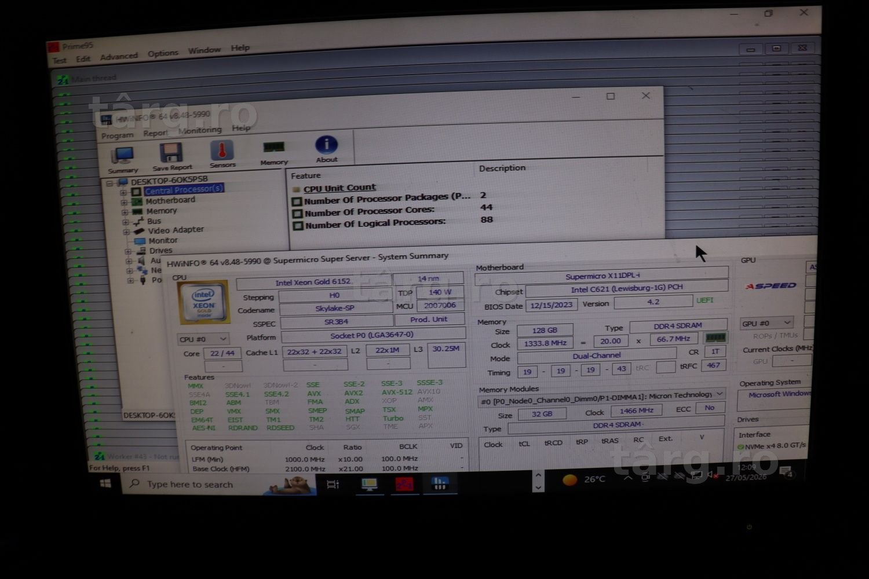Open the Test menu in Prime95
Image resolution: width=869 pixels, height=579 pixels.
[60, 60]
